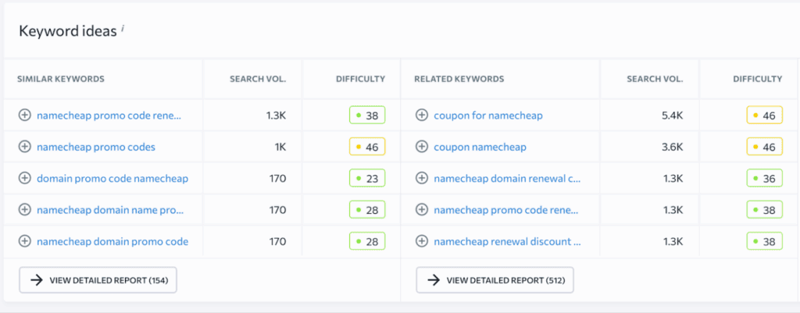Click View Detailed Report (512) button
The image size is (800, 313).
click(x=495, y=280)
